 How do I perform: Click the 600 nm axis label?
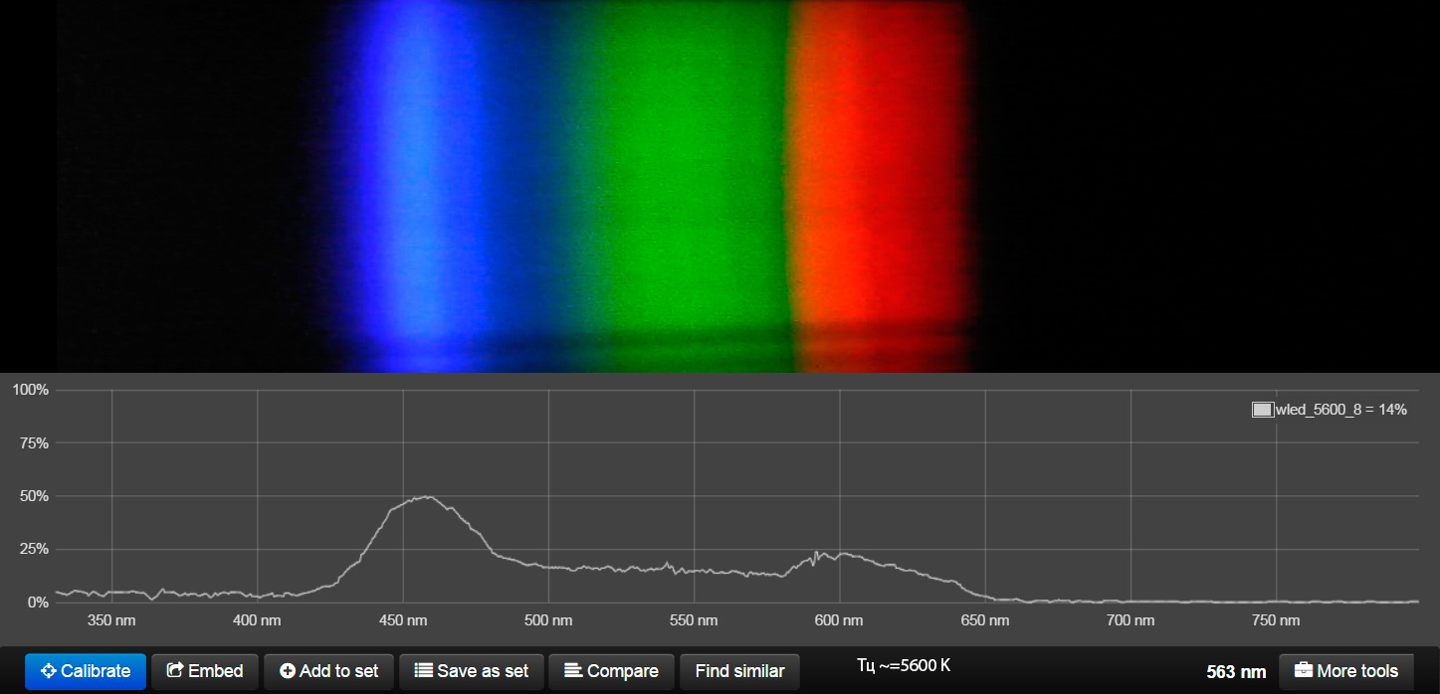point(839,620)
